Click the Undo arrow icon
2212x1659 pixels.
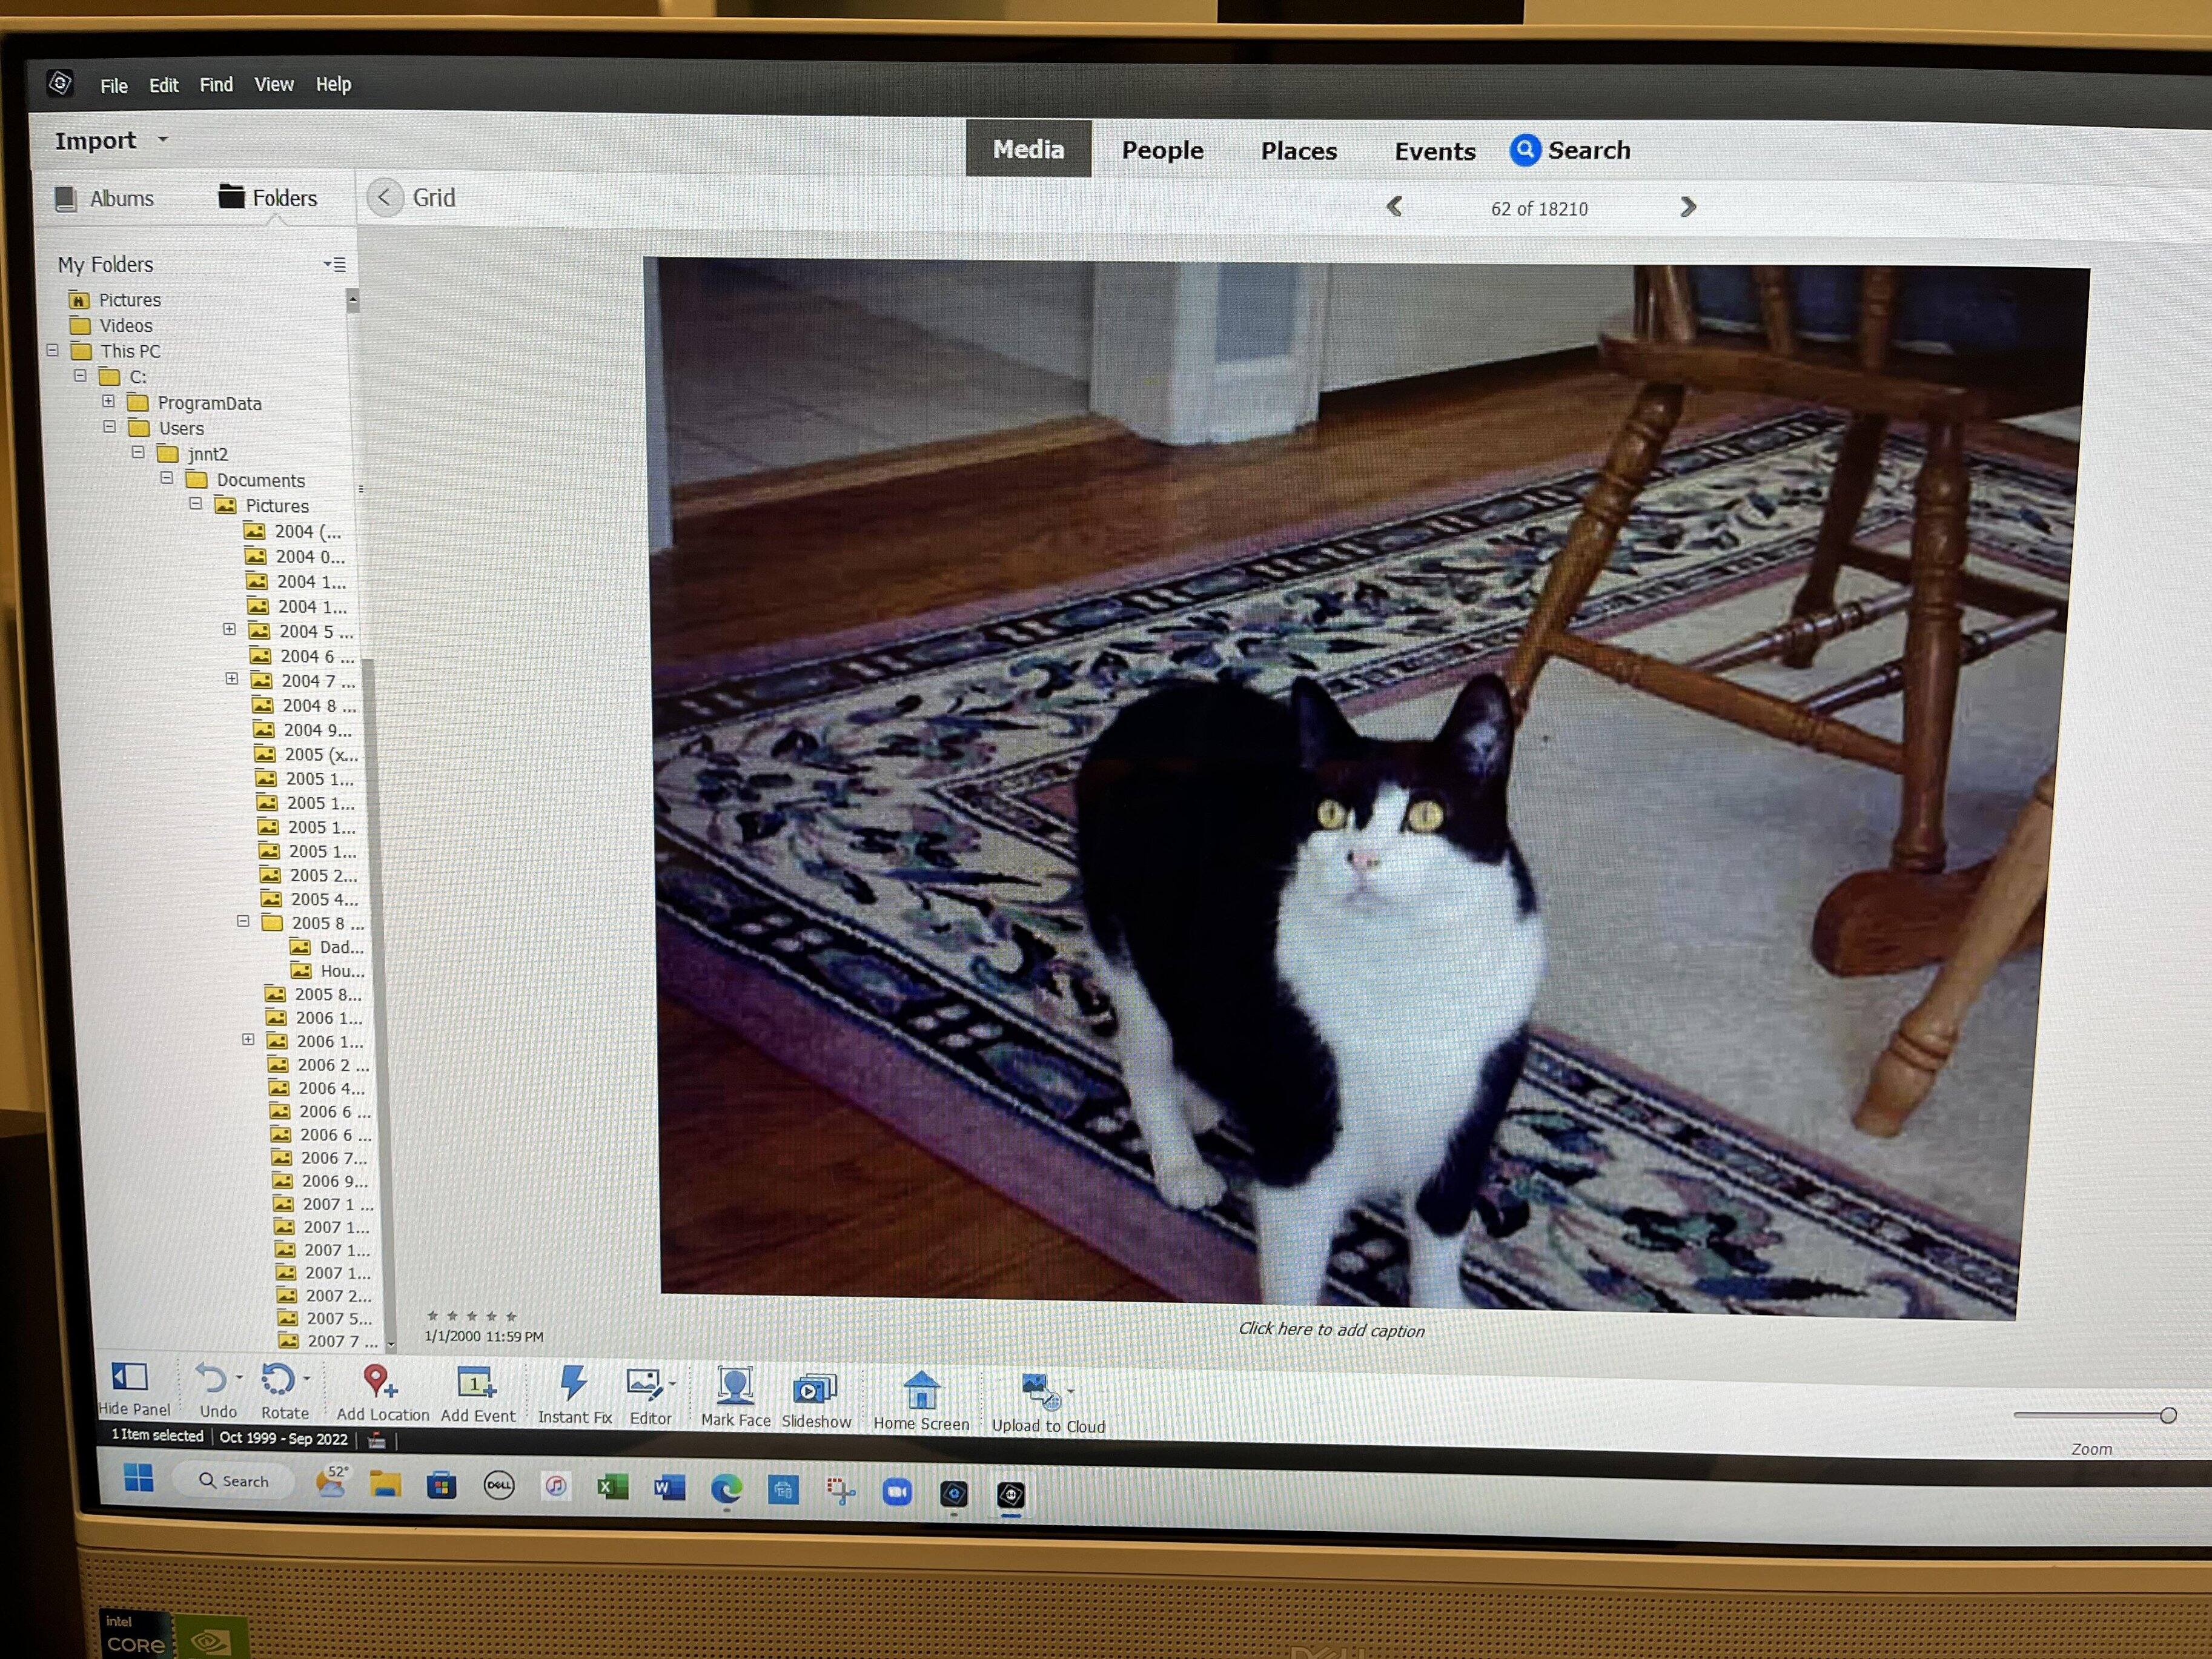(211, 1379)
